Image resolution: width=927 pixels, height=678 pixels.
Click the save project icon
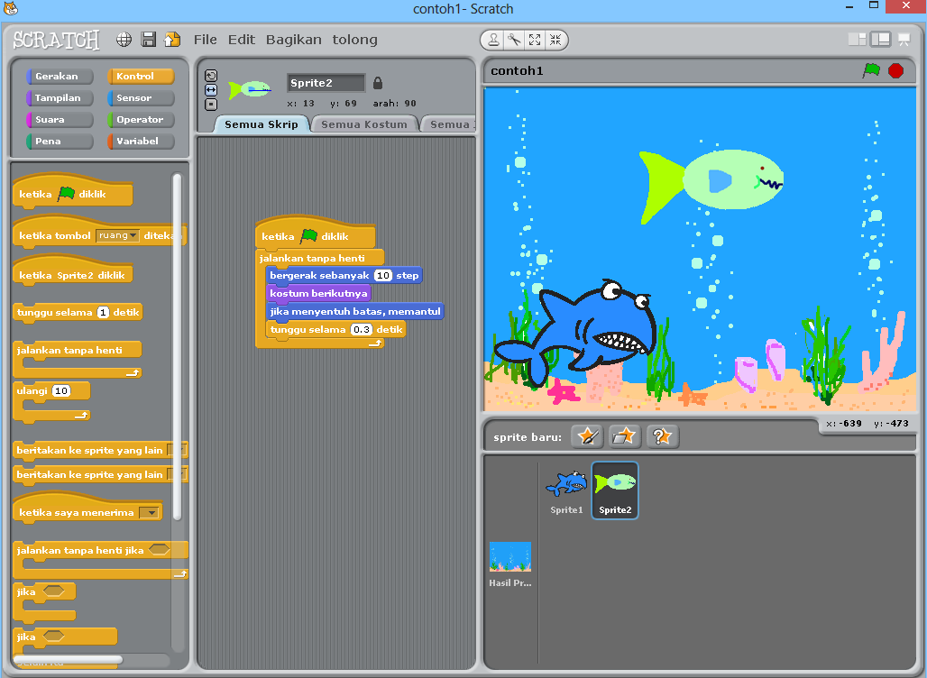[x=147, y=39]
